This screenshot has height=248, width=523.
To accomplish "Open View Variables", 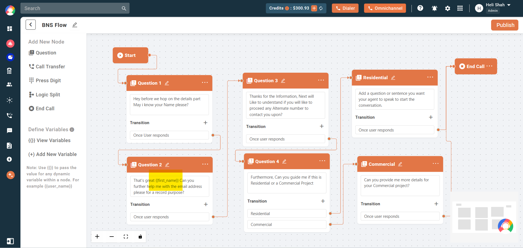I will pyautogui.click(x=49, y=140).
